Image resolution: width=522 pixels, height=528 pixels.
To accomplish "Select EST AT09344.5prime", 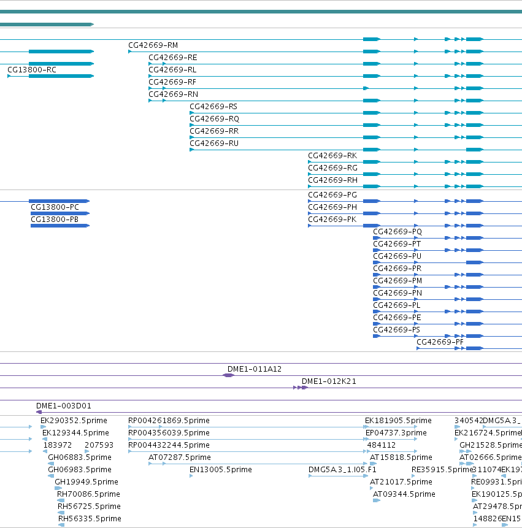I will pyautogui.click(x=404, y=494).
